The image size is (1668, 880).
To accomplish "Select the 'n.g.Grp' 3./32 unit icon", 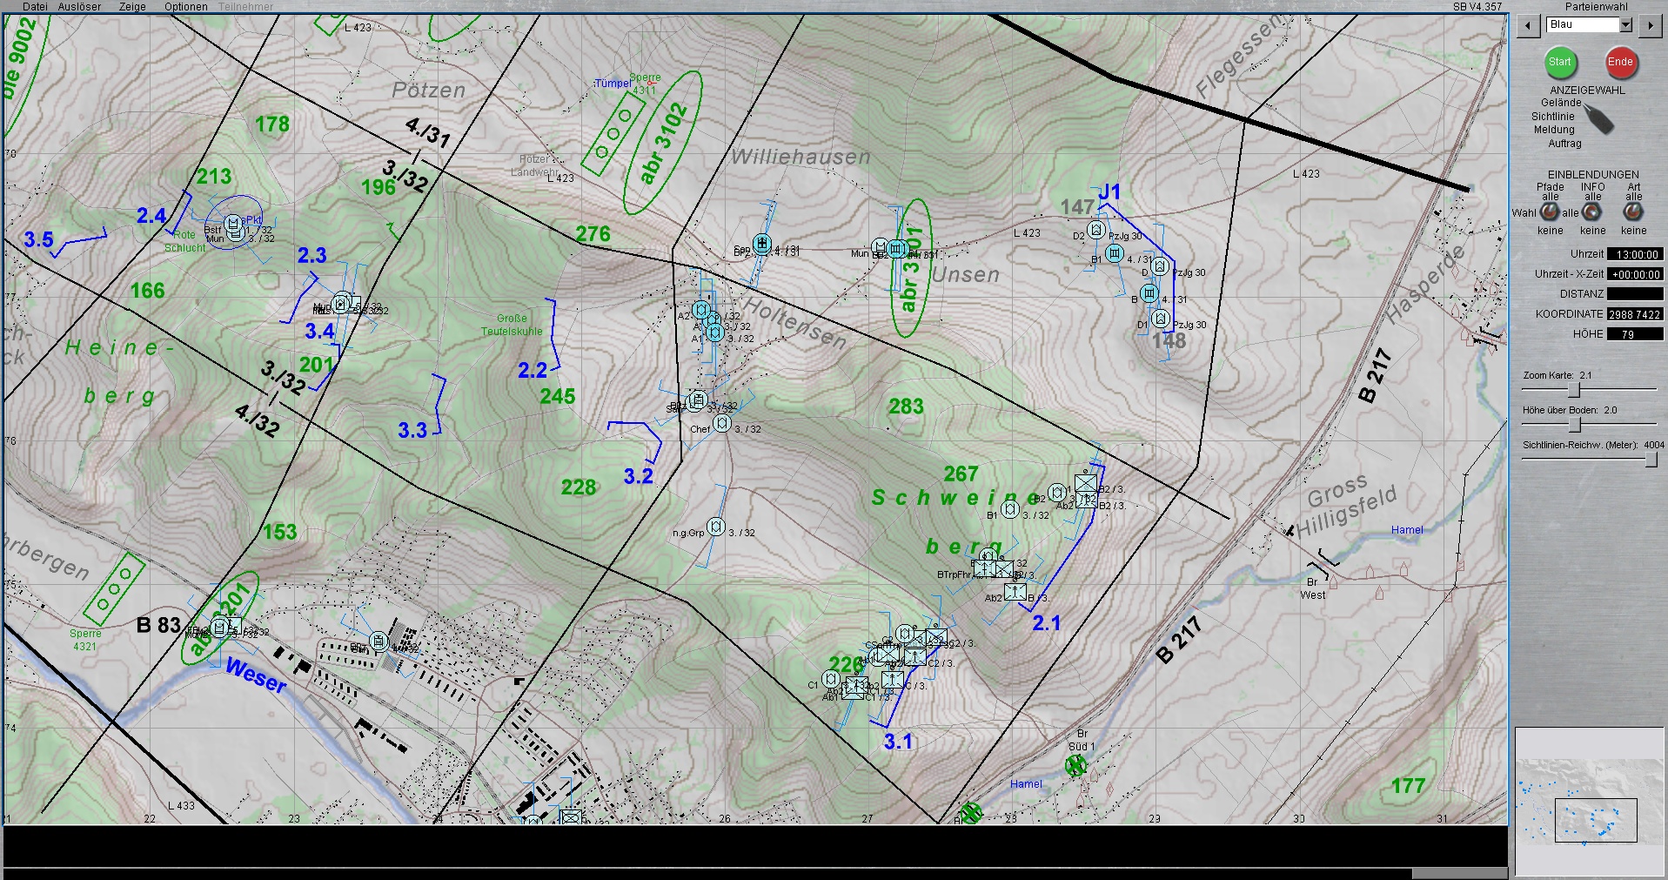I will click(716, 526).
